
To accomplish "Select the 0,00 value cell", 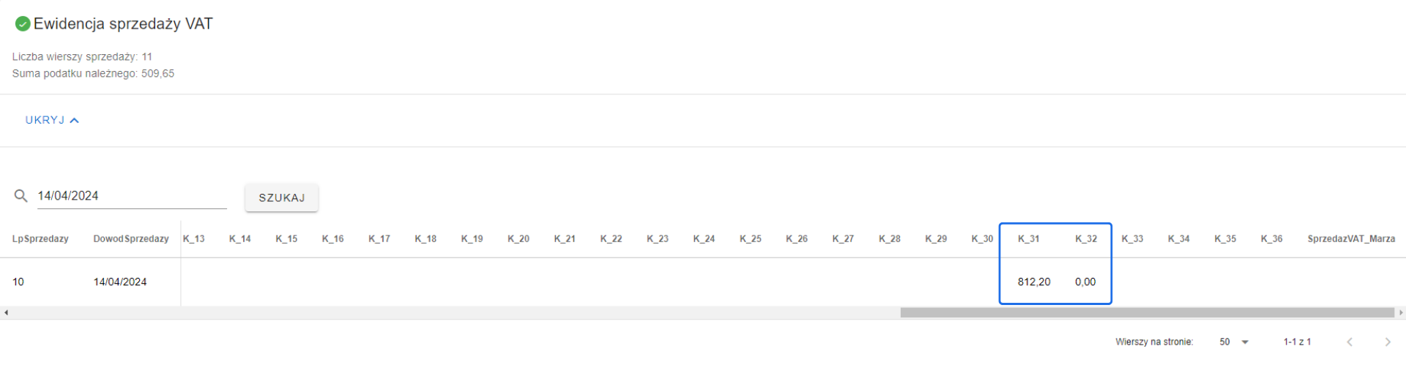I will pyautogui.click(x=1085, y=282).
